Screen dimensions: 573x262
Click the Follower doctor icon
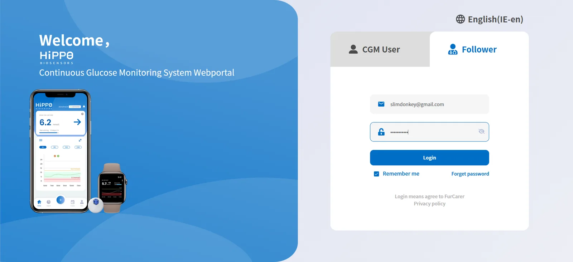453,49
